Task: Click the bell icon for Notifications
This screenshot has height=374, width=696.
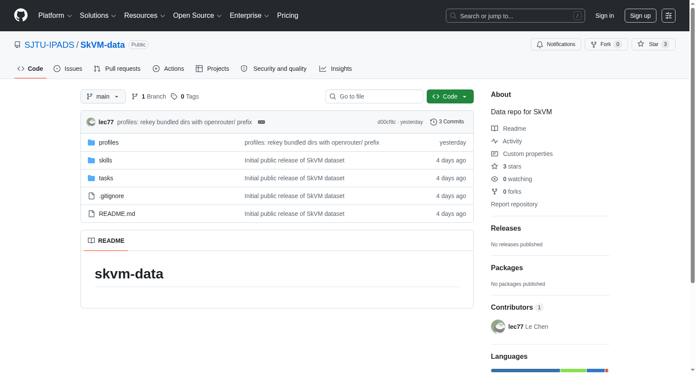Action: coord(540,44)
